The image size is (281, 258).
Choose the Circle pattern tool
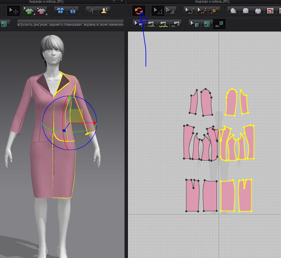258,11
